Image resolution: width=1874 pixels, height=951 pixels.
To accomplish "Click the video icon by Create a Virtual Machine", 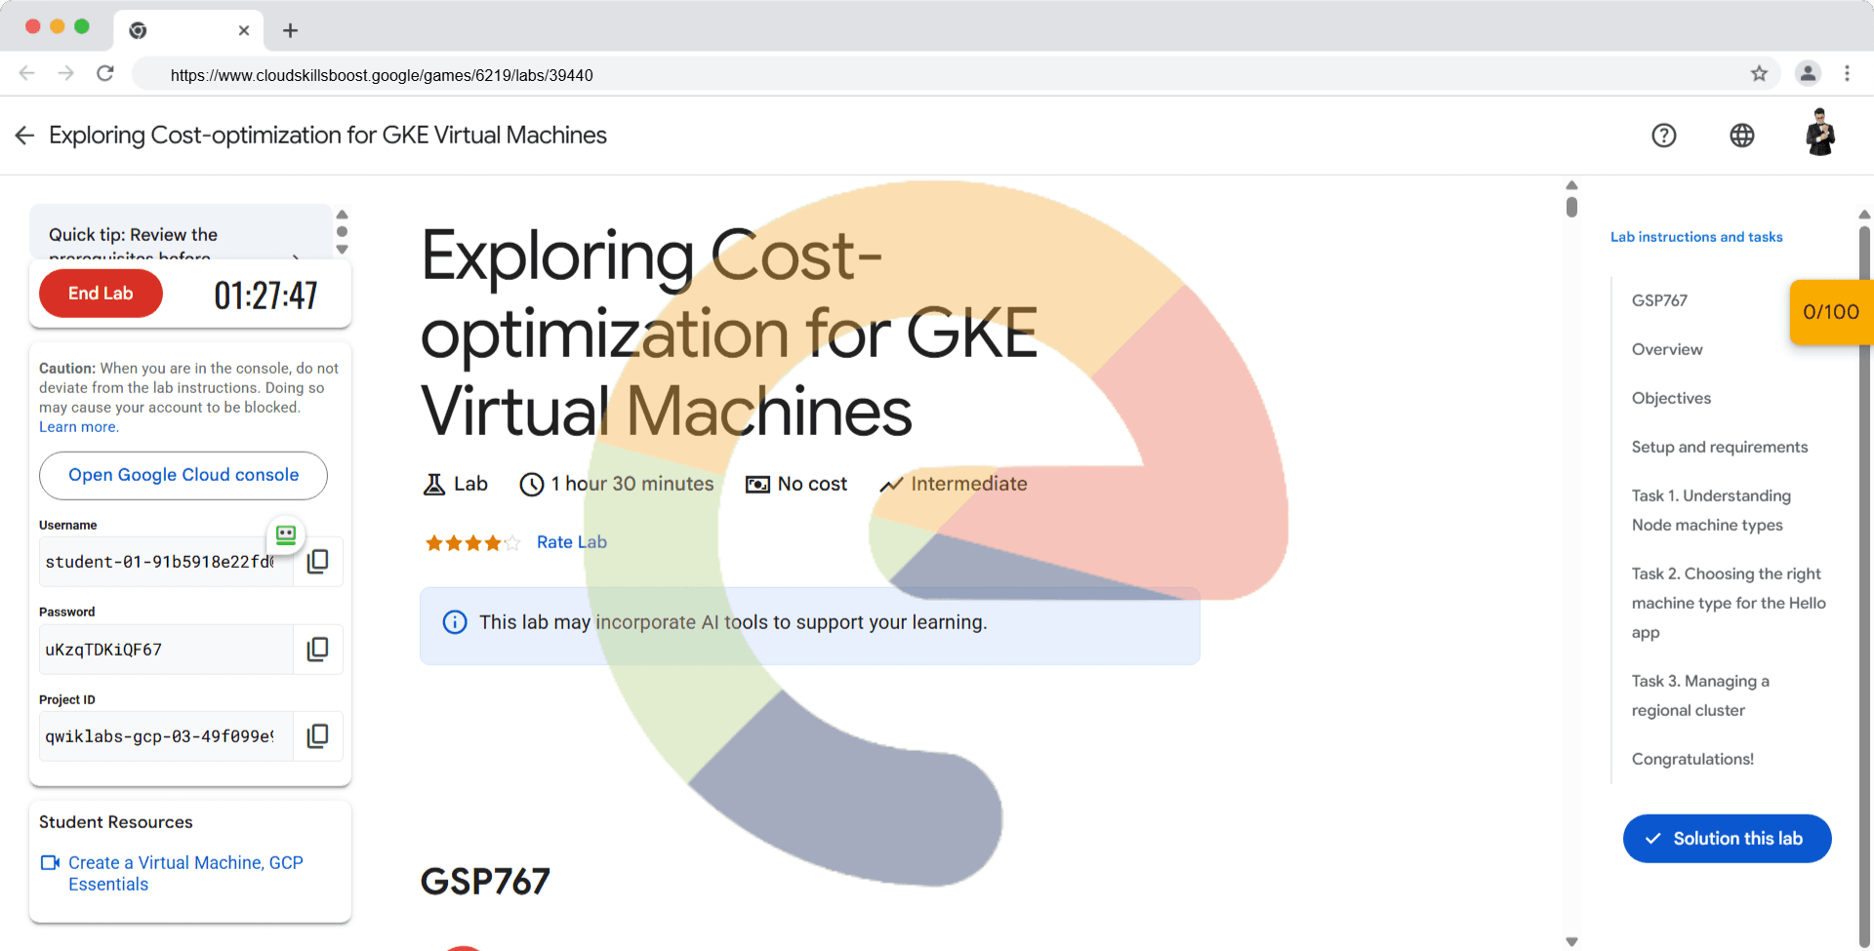I will (50, 863).
